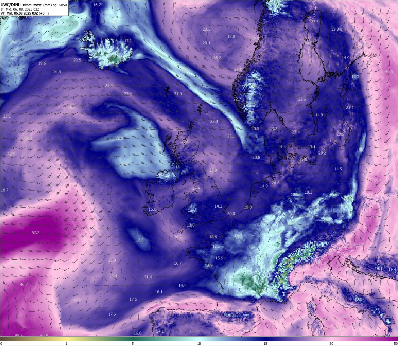
Task: Click the 57.7 value in Atlantic
Action: (x=35, y=233)
